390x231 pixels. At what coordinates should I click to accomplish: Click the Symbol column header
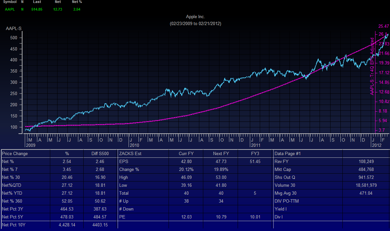10,2
